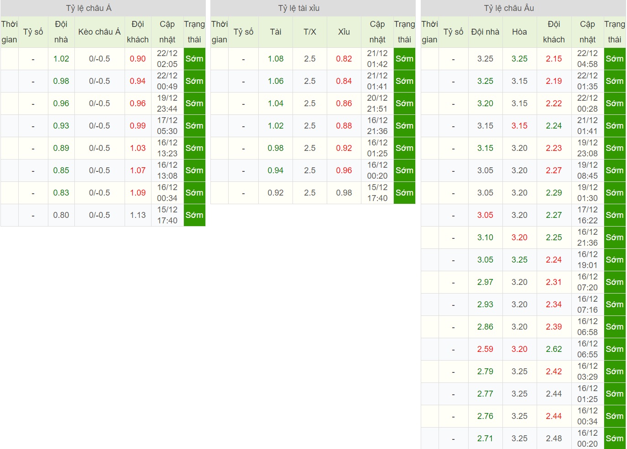This screenshot has width=627, height=449.
Task: Click the 'Kèo châu Á' column header
Action: pyautogui.click(x=99, y=32)
